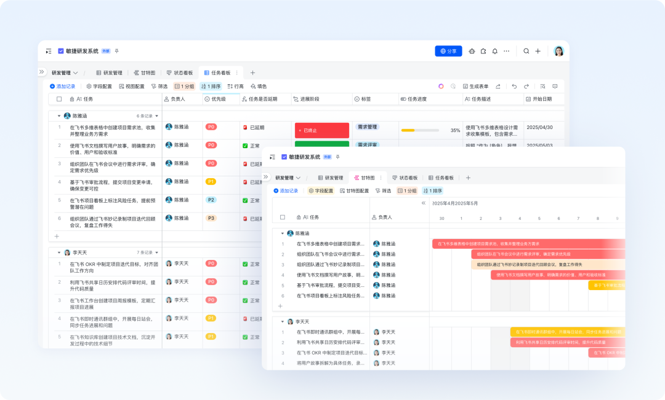Switch to the 状态看板 tab in the front window
The height and width of the screenshot is (400, 665).
click(x=405, y=178)
